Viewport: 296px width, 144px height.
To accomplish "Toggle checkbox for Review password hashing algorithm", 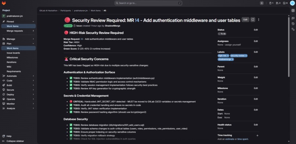I will pos(71,112).
